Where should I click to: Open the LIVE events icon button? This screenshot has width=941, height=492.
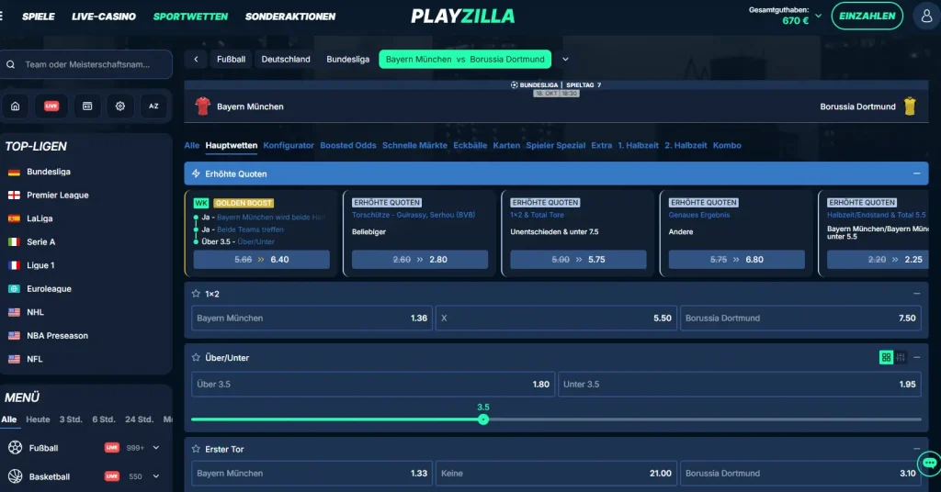click(51, 106)
